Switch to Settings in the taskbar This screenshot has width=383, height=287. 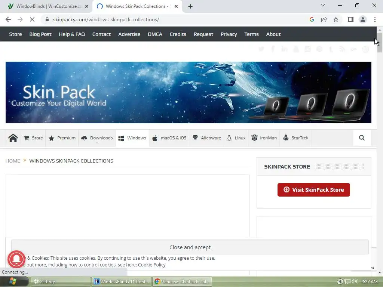pos(61,282)
